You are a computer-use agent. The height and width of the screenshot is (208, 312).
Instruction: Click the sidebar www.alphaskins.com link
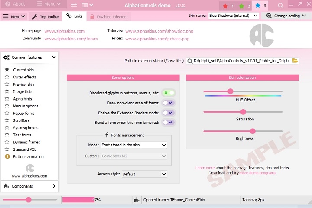tap(29, 176)
